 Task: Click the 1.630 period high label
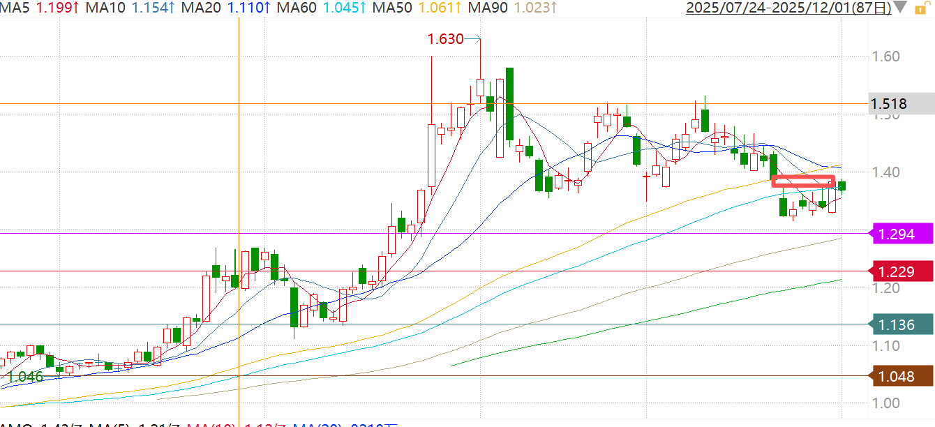point(446,39)
